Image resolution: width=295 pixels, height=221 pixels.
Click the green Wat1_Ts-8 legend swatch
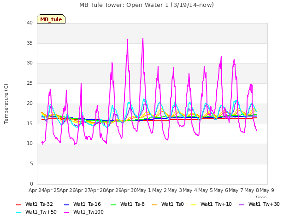pyautogui.click(x=114, y=204)
